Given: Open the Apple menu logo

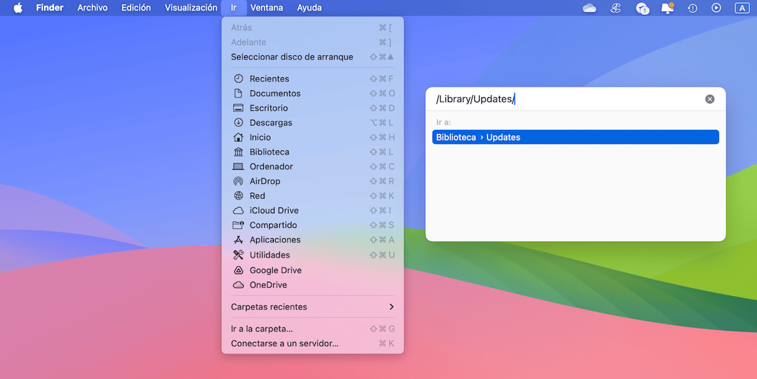Looking at the screenshot, I should tap(17, 8).
